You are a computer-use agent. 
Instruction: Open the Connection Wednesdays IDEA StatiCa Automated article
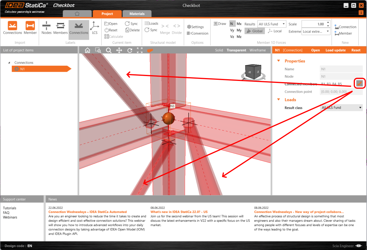[87, 212]
